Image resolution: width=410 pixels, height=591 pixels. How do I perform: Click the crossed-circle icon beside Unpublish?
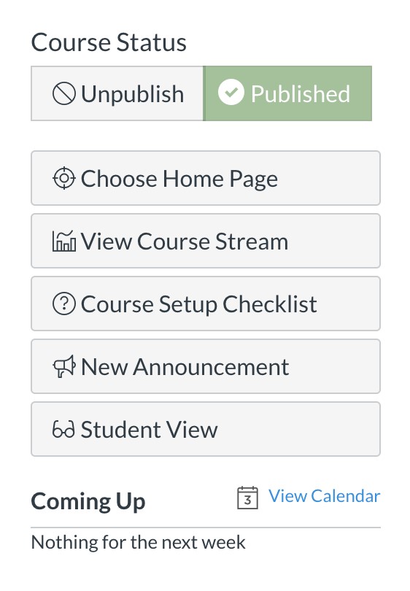(x=64, y=94)
